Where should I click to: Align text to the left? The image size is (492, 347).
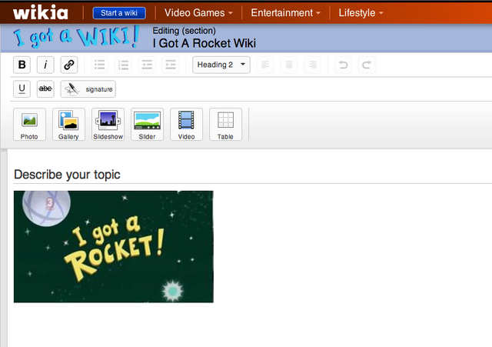tap(265, 65)
